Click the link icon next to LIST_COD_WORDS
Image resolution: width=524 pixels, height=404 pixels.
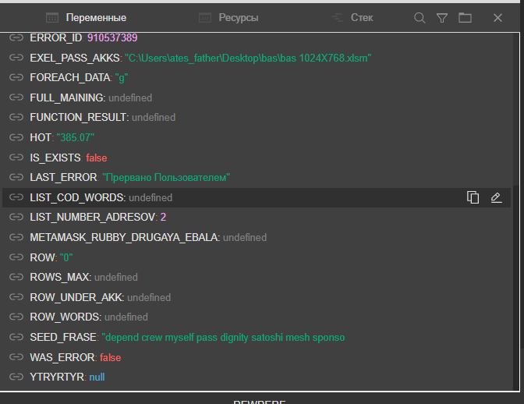coord(16,197)
